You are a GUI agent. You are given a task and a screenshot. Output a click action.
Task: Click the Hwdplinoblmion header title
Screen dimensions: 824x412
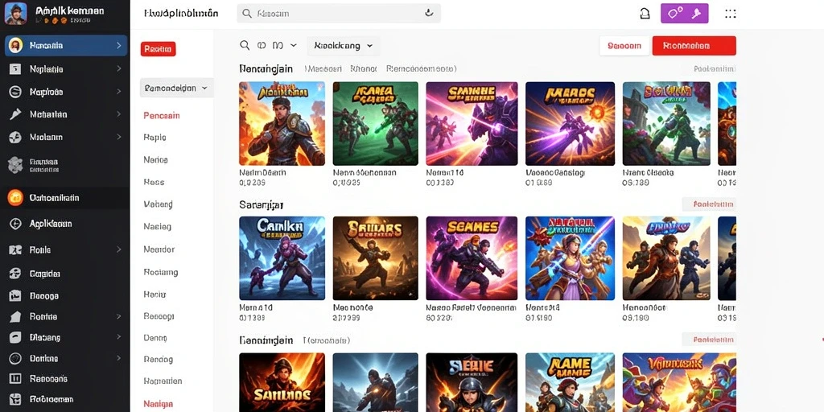pyautogui.click(x=181, y=14)
